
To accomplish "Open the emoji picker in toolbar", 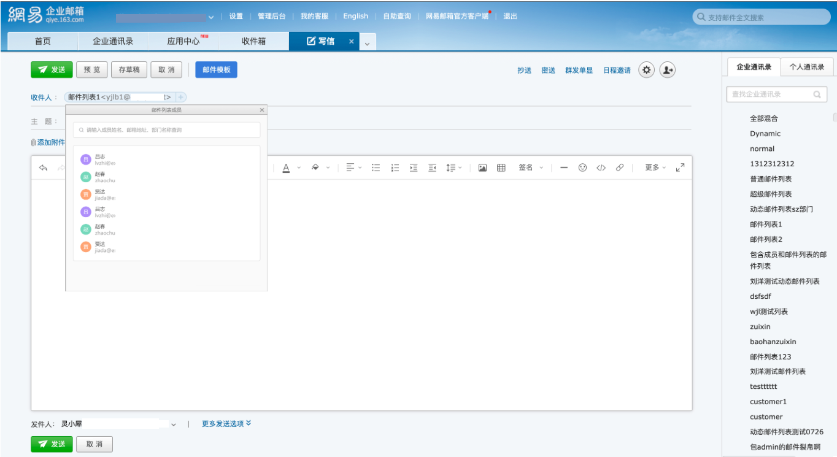I will click(x=582, y=167).
